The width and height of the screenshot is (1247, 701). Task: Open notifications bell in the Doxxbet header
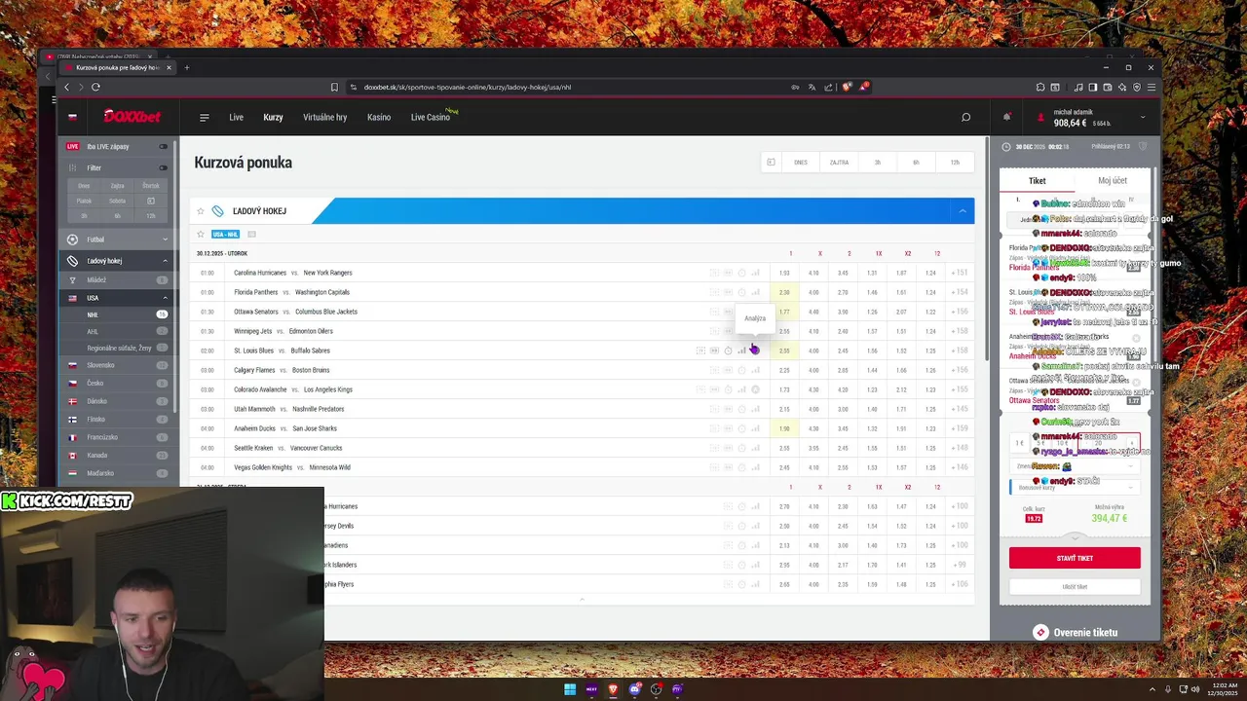coord(1006,117)
